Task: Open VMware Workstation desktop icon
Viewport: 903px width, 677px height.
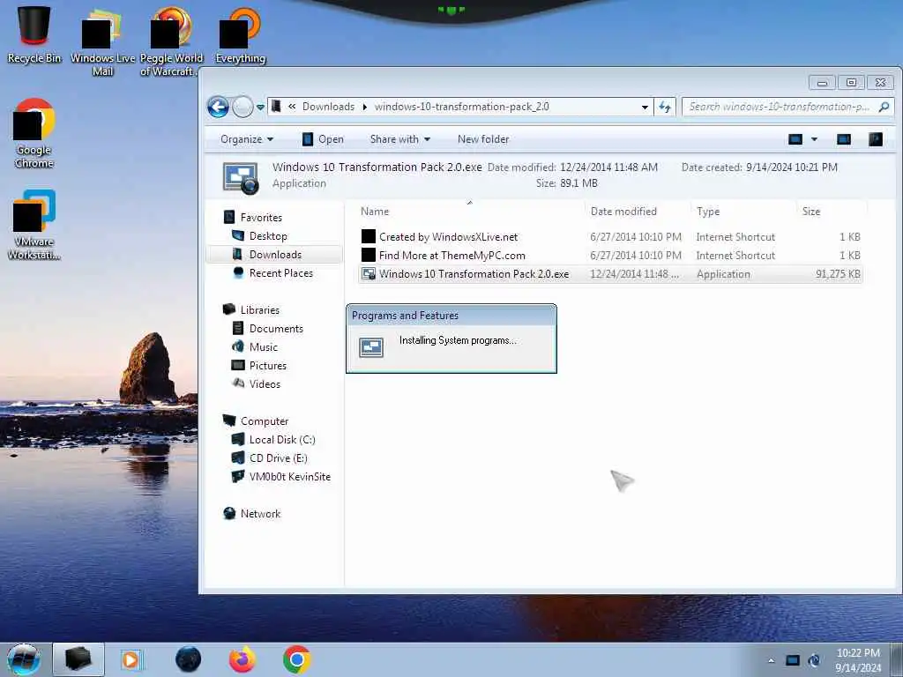Action: click(34, 225)
